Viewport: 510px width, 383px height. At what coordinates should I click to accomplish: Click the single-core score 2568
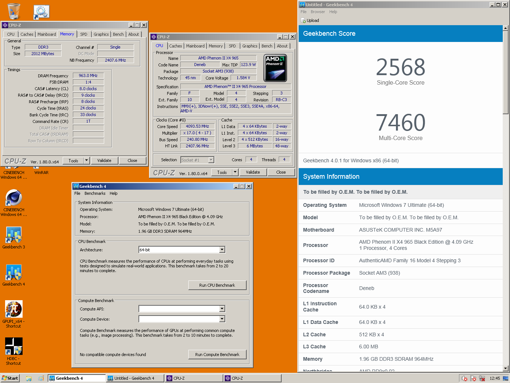(400, 67)
